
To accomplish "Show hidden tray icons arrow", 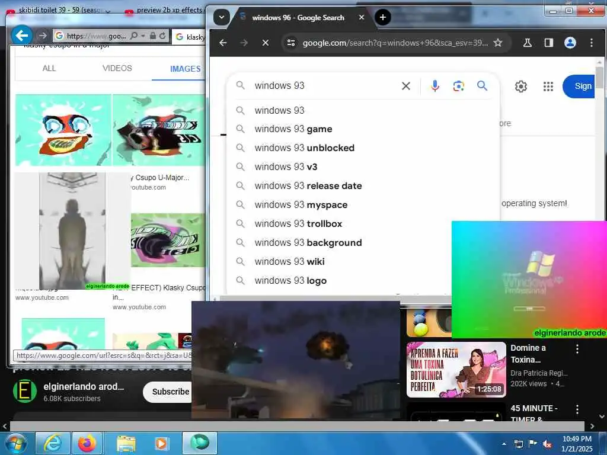I will (x=504, y=443).
